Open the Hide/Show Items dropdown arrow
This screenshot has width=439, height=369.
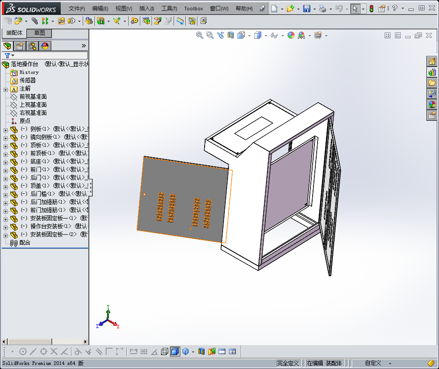pos(282,36)
